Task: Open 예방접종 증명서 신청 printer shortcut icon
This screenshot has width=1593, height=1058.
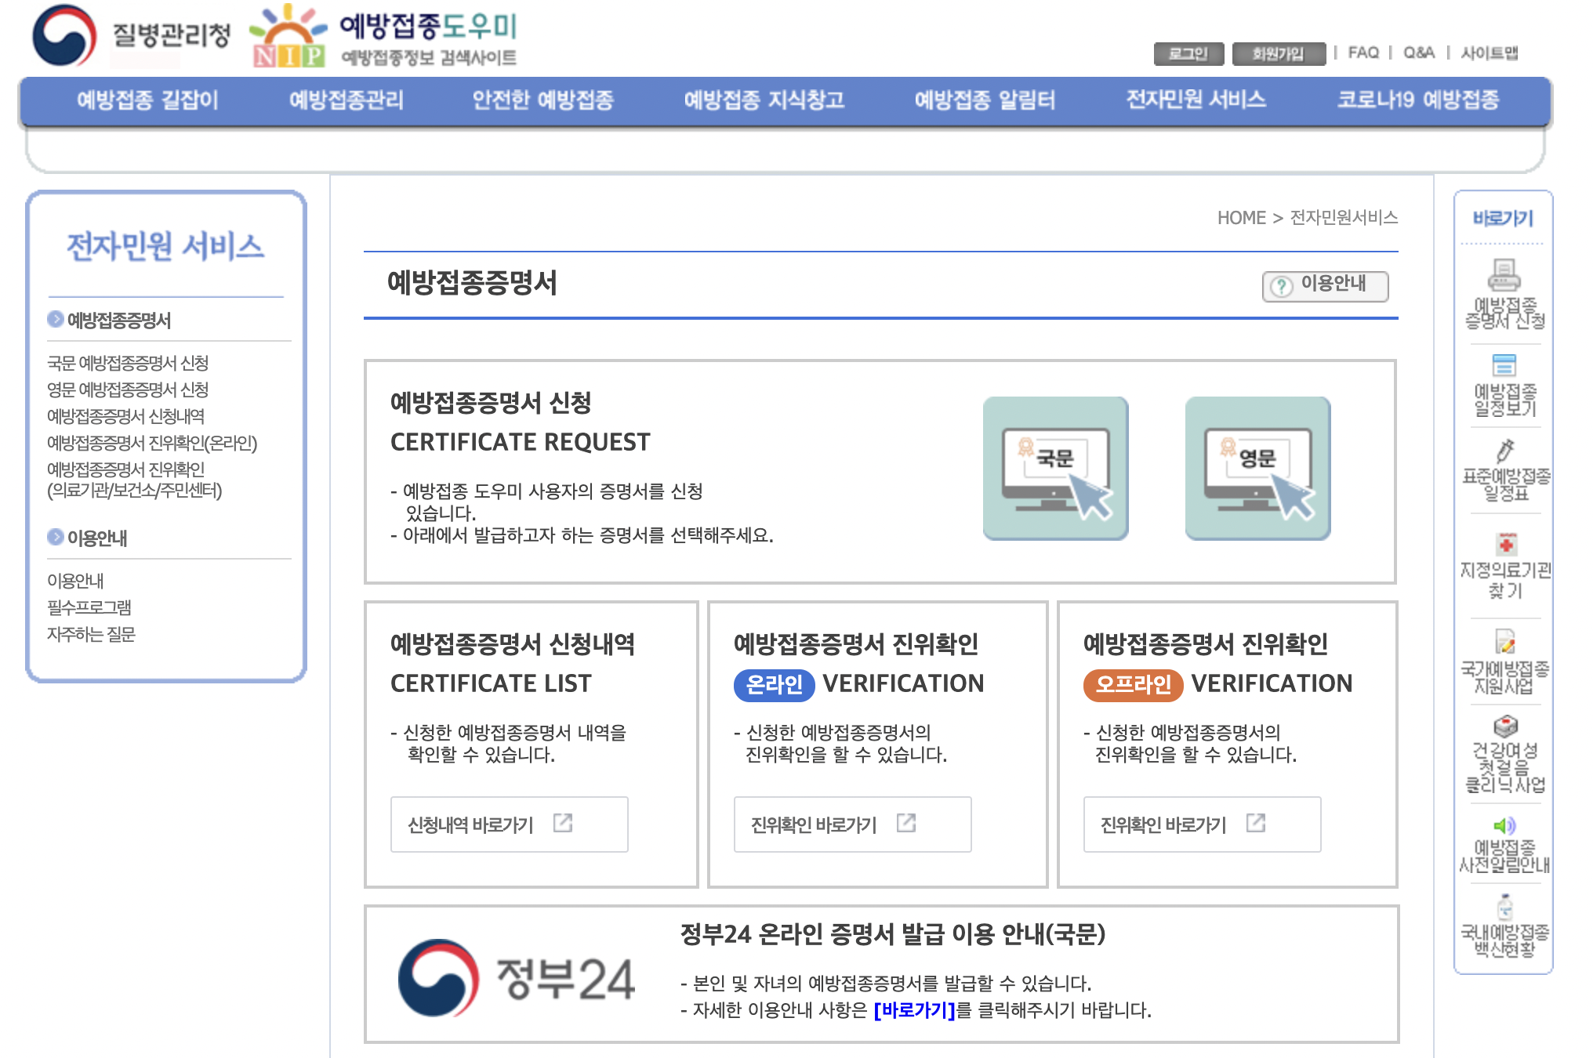Action: pyautogui.click(x=1504, y=276)
